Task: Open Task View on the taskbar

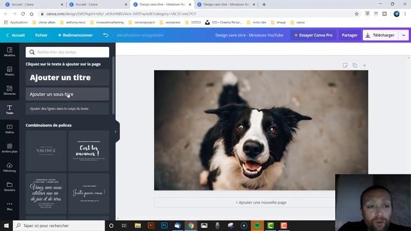Action: click(x=124, y=225)
